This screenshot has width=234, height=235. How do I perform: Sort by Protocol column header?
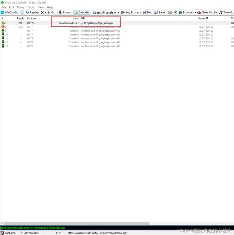[x=32, y=18]
